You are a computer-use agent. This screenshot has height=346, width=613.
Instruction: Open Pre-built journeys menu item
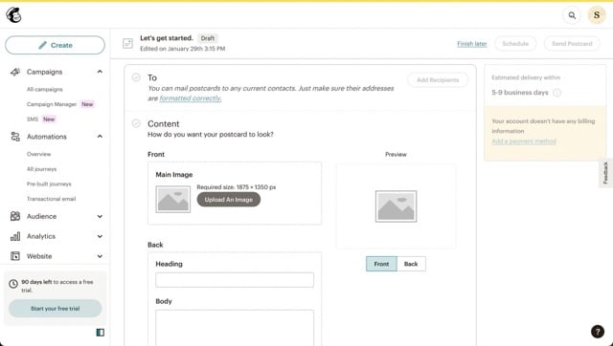tap(49, 184)
